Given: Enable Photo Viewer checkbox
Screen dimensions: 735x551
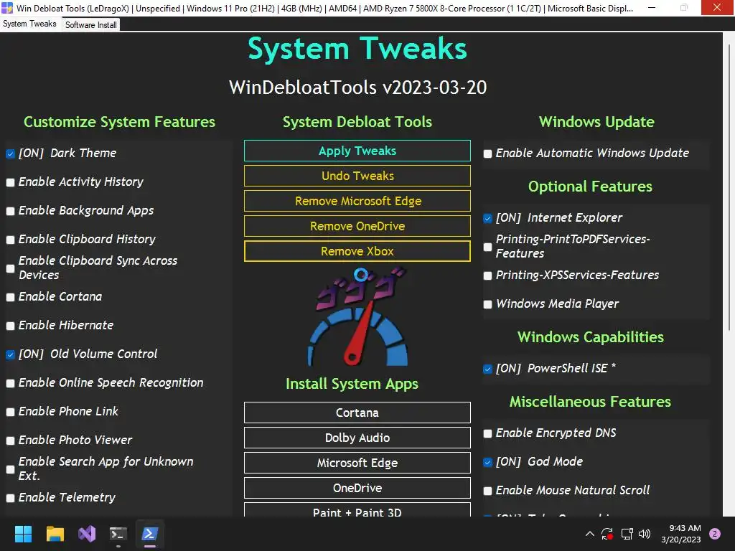Looking at the screenshot, I should (10, 441).
